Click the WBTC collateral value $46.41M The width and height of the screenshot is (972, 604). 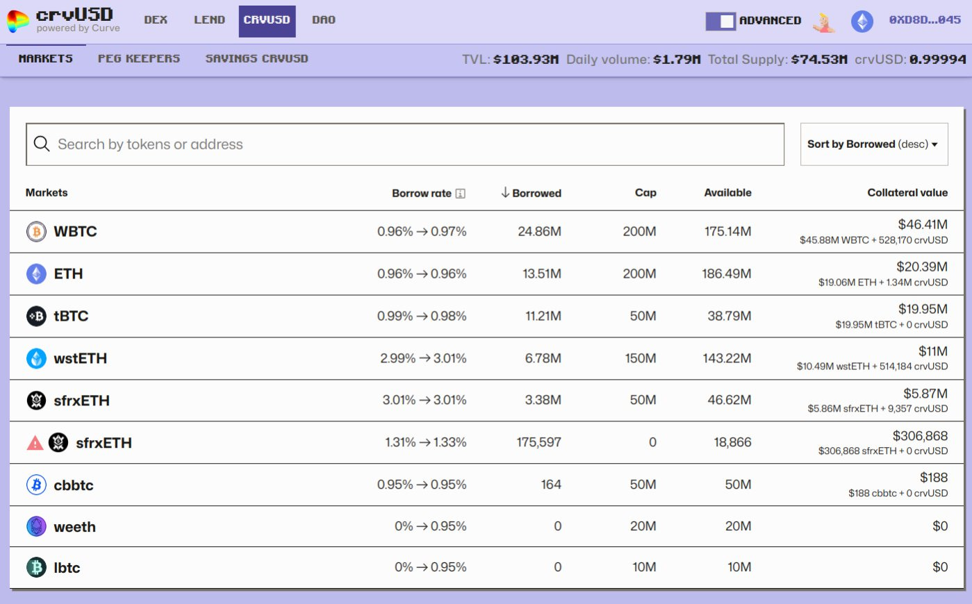click(923, 224)
